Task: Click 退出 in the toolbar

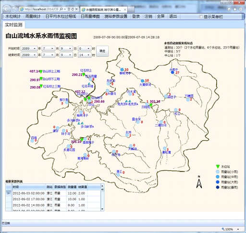Action: coord(173,16)
